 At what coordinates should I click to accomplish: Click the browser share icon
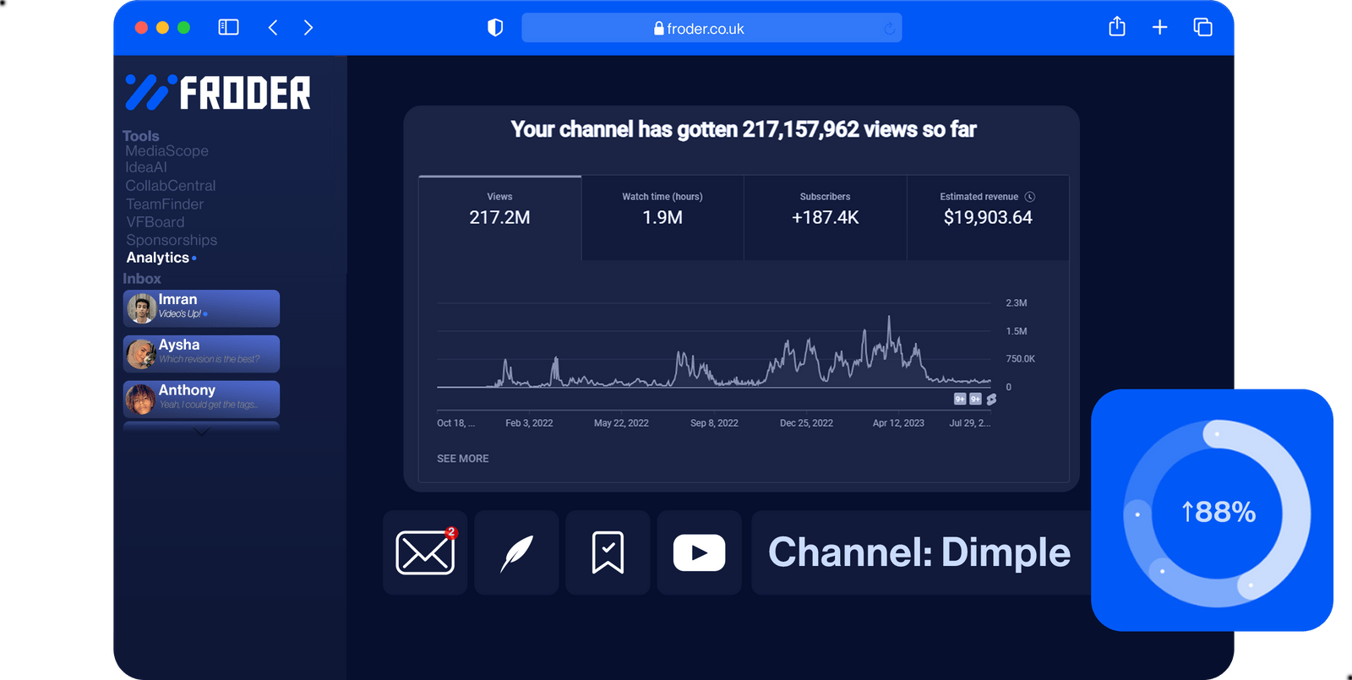1116,28
